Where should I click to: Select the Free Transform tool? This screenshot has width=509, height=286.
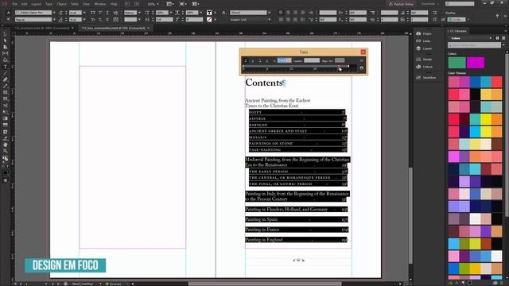pos(6,112)
